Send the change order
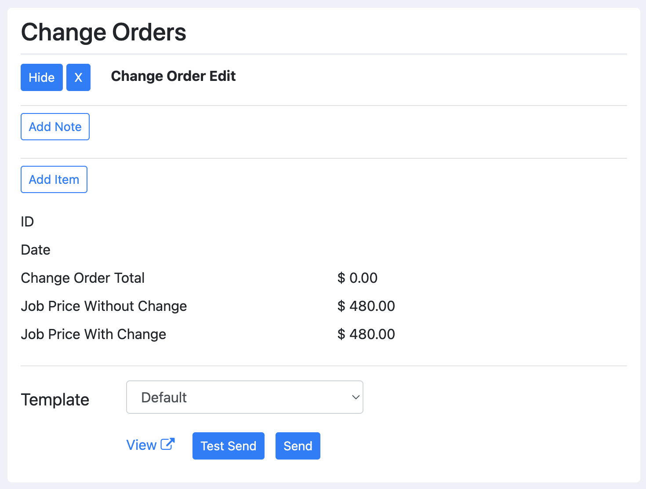This screenshot has width=646, height=489. [x=298, y=445]
